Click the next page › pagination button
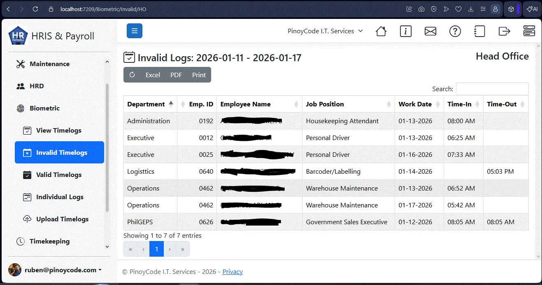 tap(170, 249)
